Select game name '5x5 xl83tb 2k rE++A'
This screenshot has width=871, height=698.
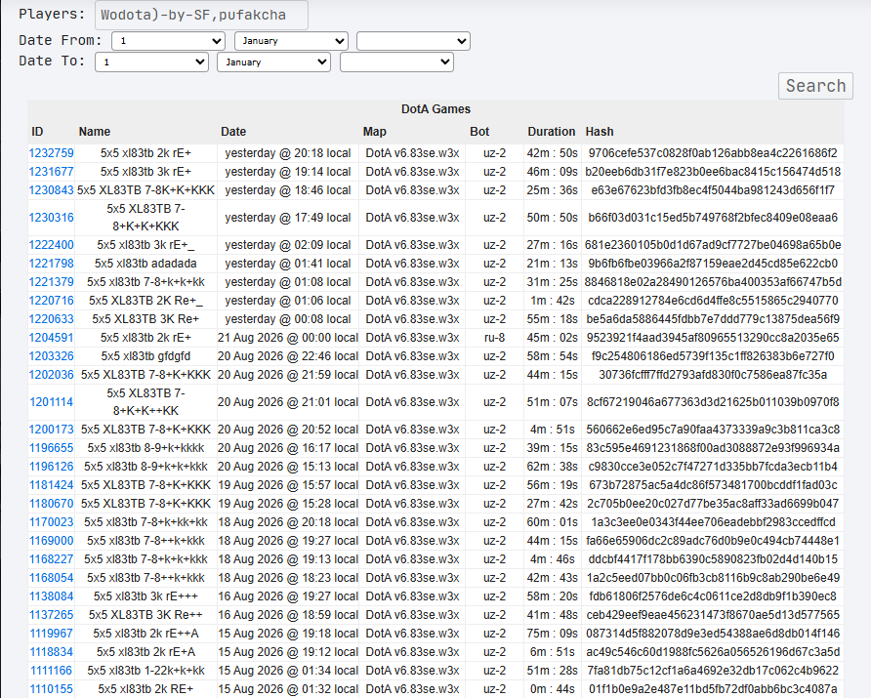click(x=145, y=634)
